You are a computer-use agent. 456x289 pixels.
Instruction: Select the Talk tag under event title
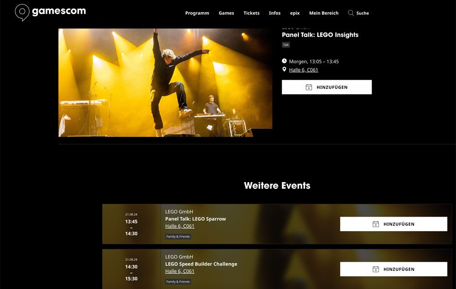pyautogui.click(x=286, y=45)
